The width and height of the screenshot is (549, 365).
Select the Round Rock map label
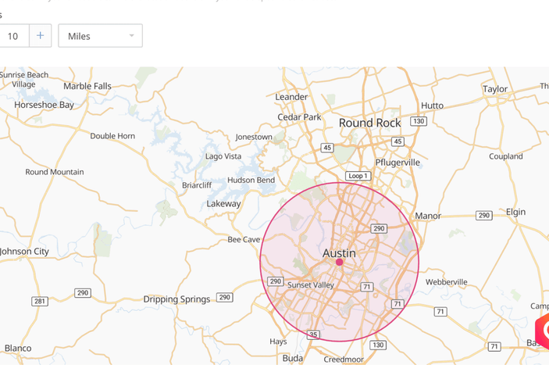tap(369, 123)
